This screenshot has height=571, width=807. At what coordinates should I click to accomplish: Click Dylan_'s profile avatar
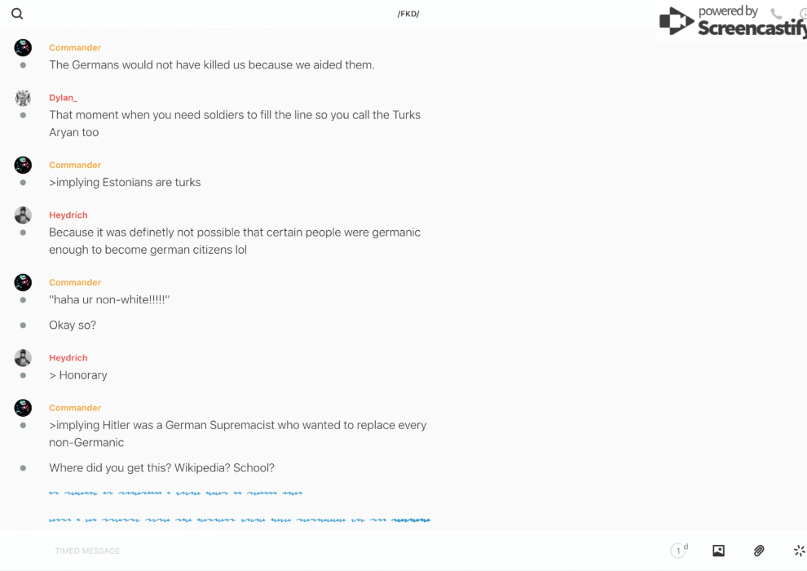(x=23, y=98)
